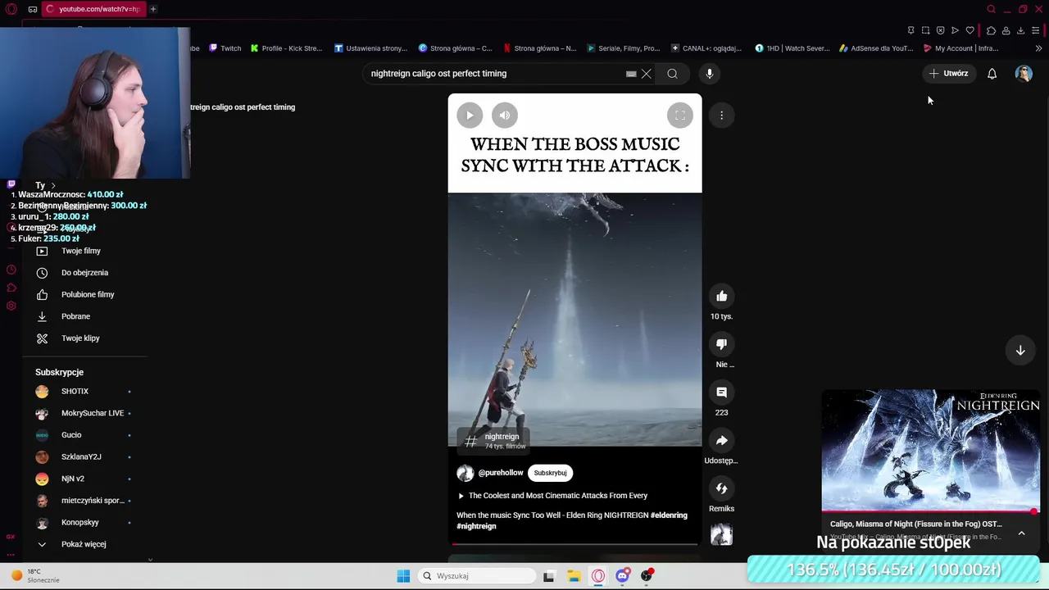This screenshot has width=1049, height=590.
Task: Open the on-screen keyboard icon in the search box
Action: pyautogui.click(x=631, y=74)
